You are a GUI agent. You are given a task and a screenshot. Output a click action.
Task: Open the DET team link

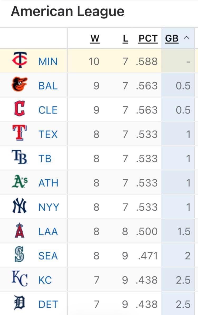[x=48, y=304]
